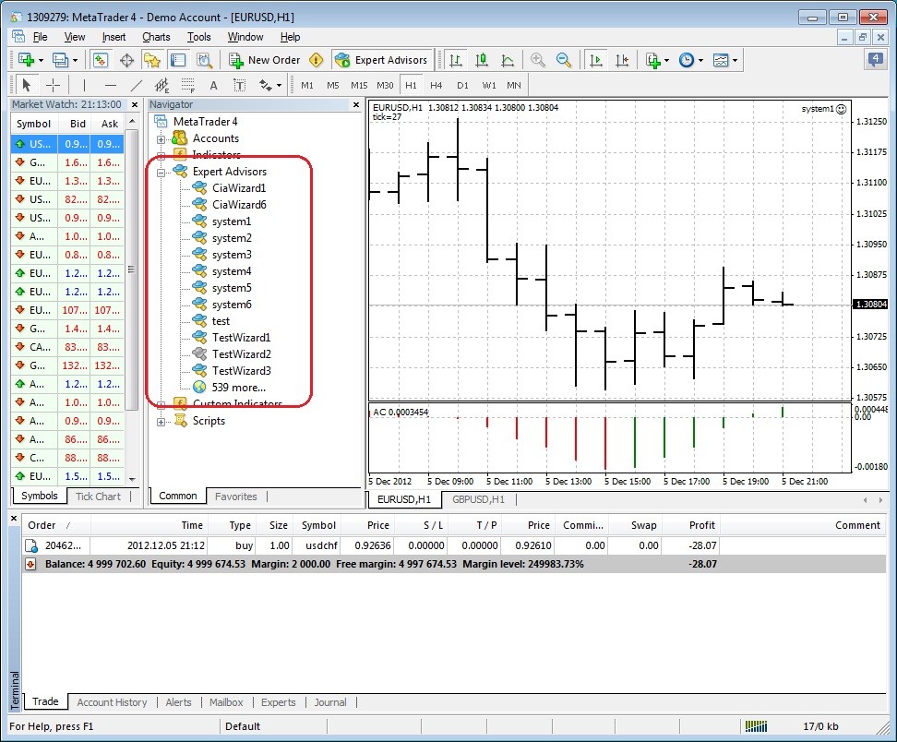
Task: Open the Templates dropdown
Action: point(736,61)
